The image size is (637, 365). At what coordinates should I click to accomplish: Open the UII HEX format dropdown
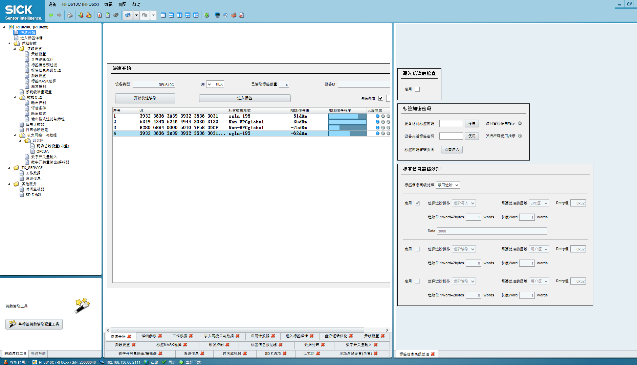pyautogui.click(x=215, y=84)
